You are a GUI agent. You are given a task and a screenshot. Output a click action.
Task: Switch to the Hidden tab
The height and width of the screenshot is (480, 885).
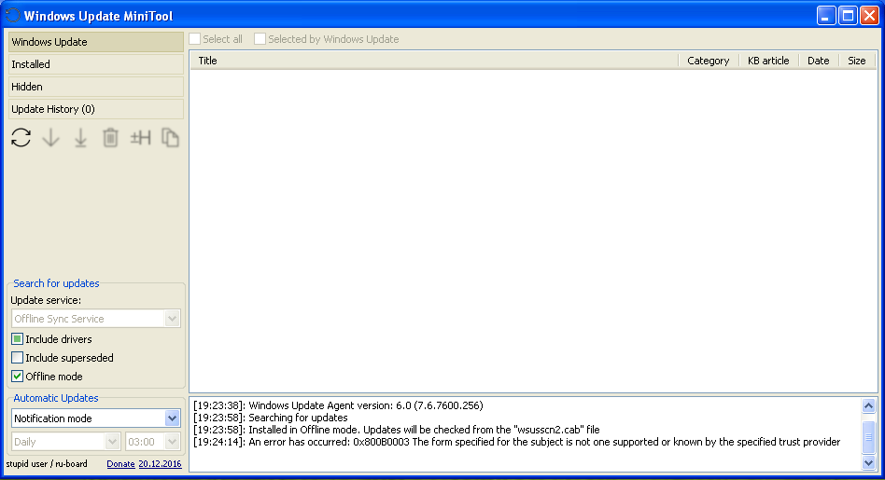point(96,87)
